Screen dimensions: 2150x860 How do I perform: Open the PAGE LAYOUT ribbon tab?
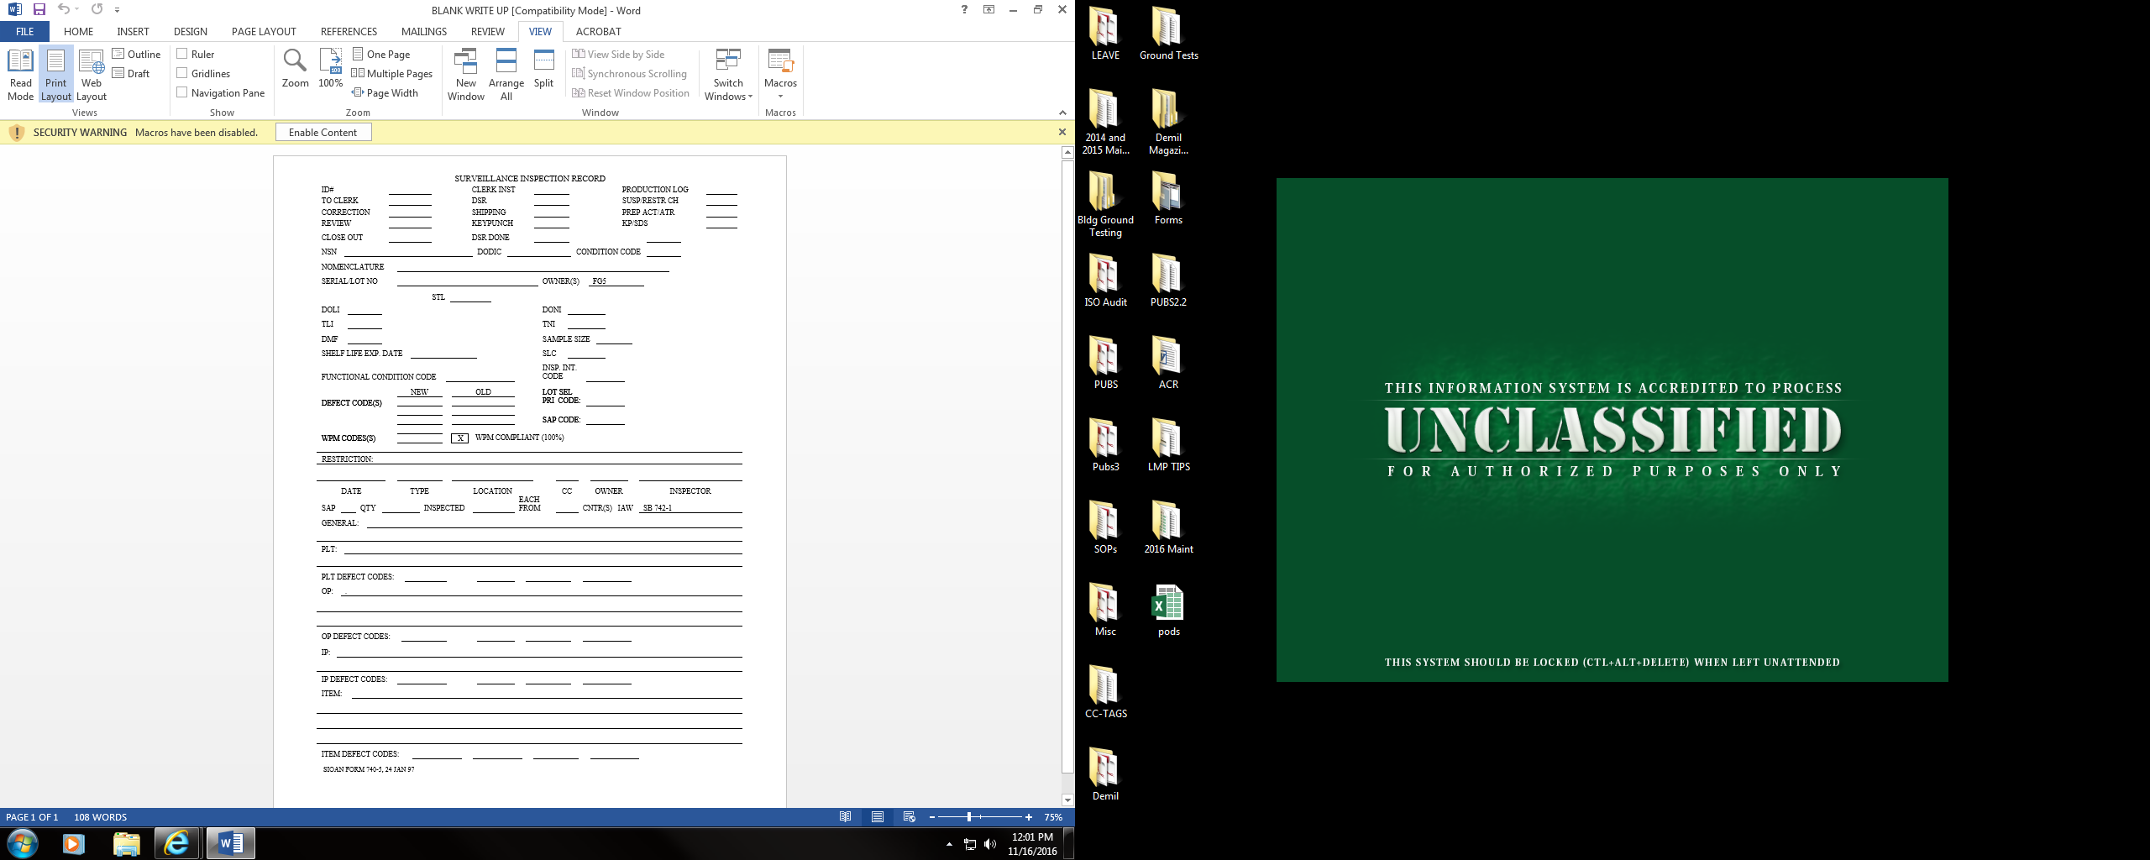(x=264, y=31)
